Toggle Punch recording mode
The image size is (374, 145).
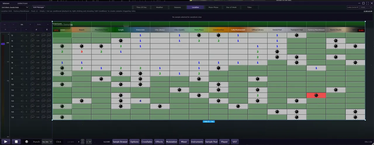point(36,142)
